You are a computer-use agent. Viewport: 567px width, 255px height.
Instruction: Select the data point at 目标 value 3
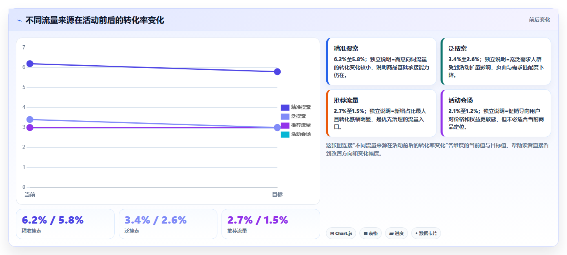[277, 128]
